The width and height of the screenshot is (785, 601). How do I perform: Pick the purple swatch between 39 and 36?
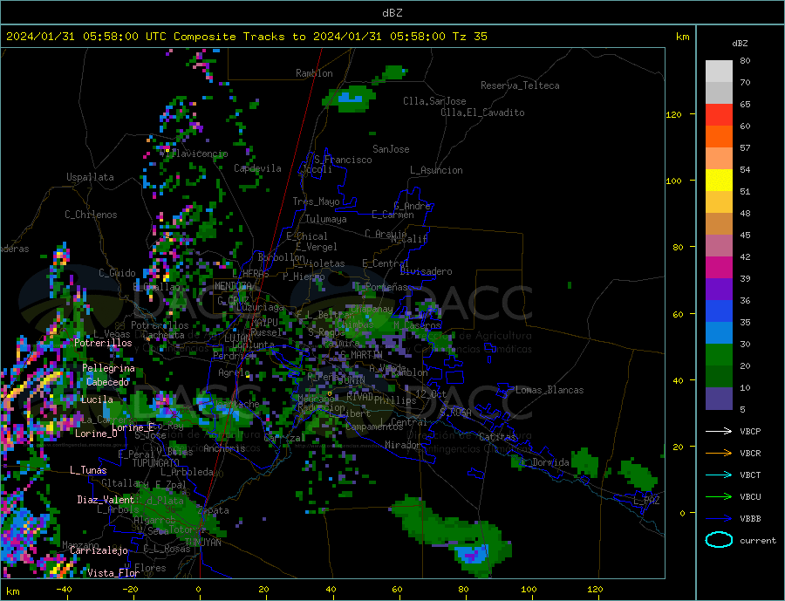719,290
